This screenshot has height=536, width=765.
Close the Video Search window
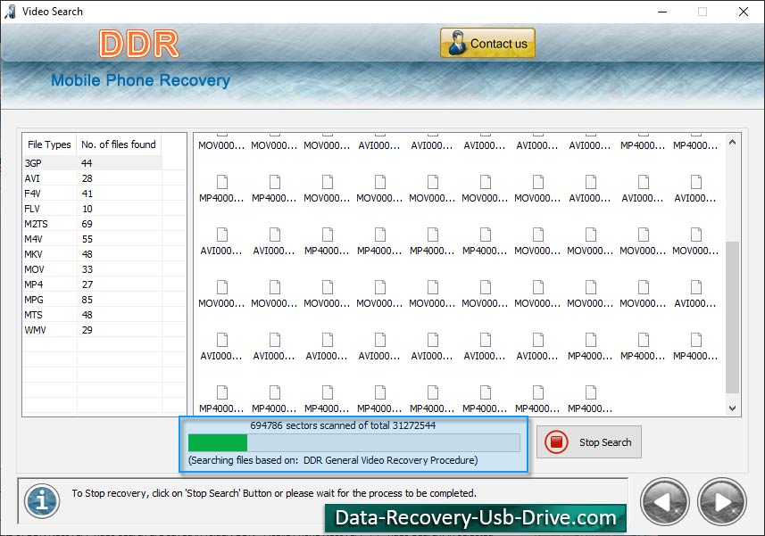743,12
